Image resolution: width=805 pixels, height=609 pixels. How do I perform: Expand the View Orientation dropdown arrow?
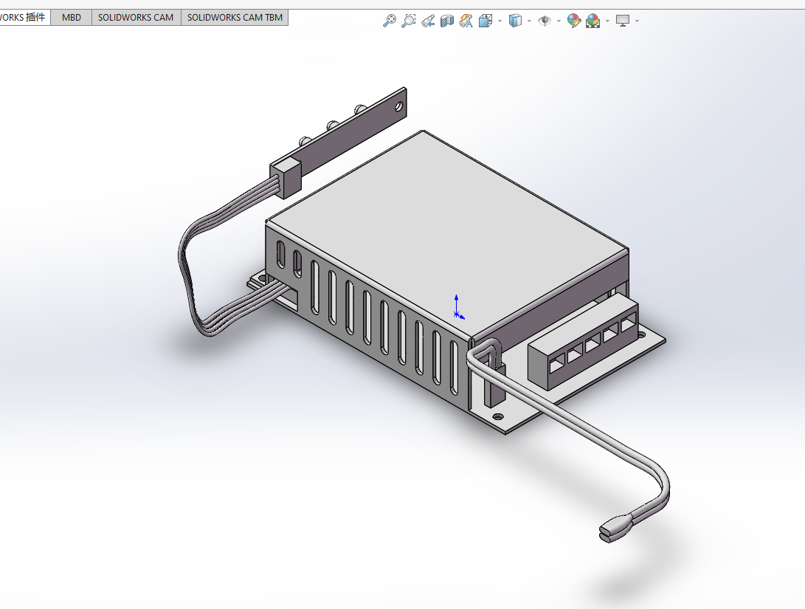tap(500, 21)
